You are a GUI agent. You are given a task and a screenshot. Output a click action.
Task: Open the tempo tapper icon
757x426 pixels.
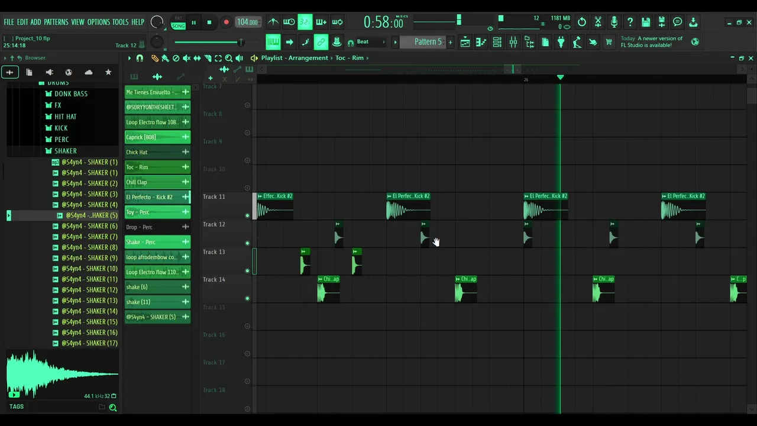tap(577, 42)
